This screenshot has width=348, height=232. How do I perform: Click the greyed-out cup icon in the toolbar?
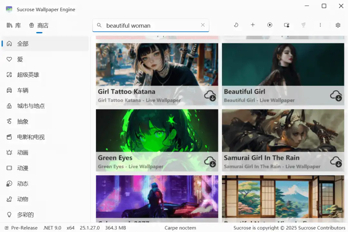pos(304,25)
